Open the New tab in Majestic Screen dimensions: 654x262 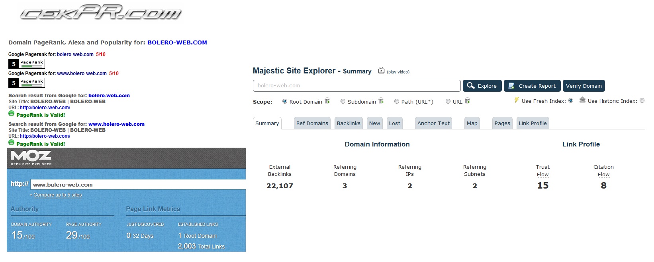pyautogui.click(x=374, y=123)
